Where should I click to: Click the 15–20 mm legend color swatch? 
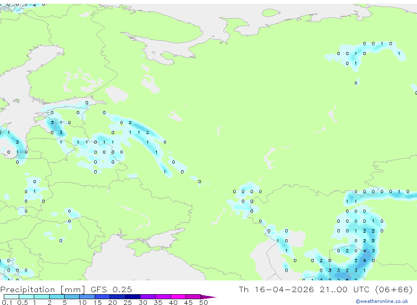click(x=103, y=297)
